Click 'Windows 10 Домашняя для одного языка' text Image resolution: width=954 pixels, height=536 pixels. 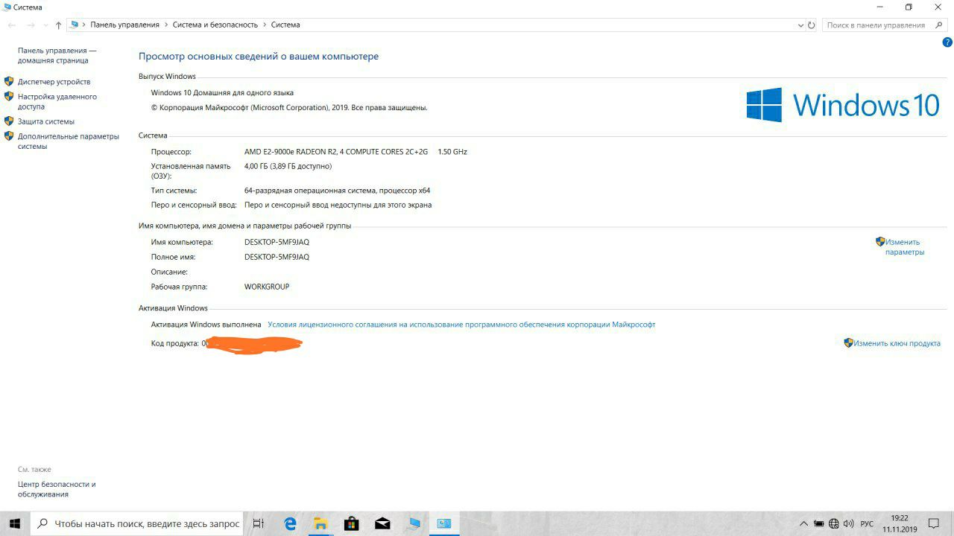tap(222, 93)
